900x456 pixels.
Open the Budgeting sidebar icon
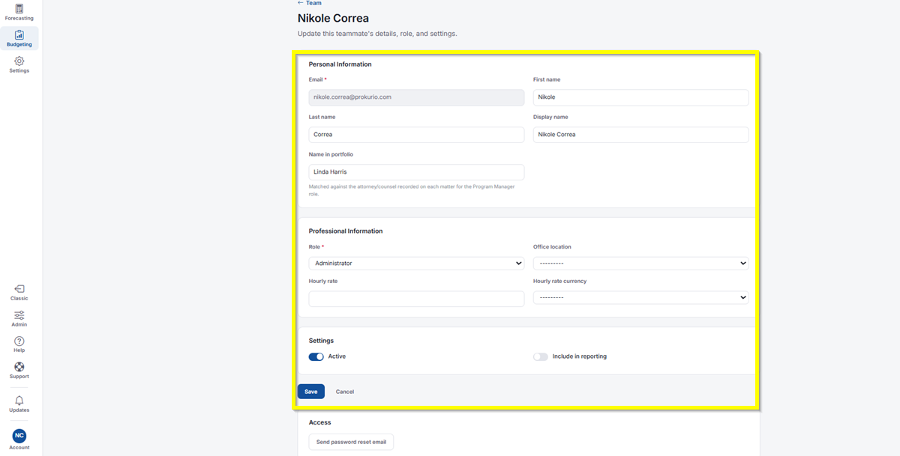tap(19, 35)
